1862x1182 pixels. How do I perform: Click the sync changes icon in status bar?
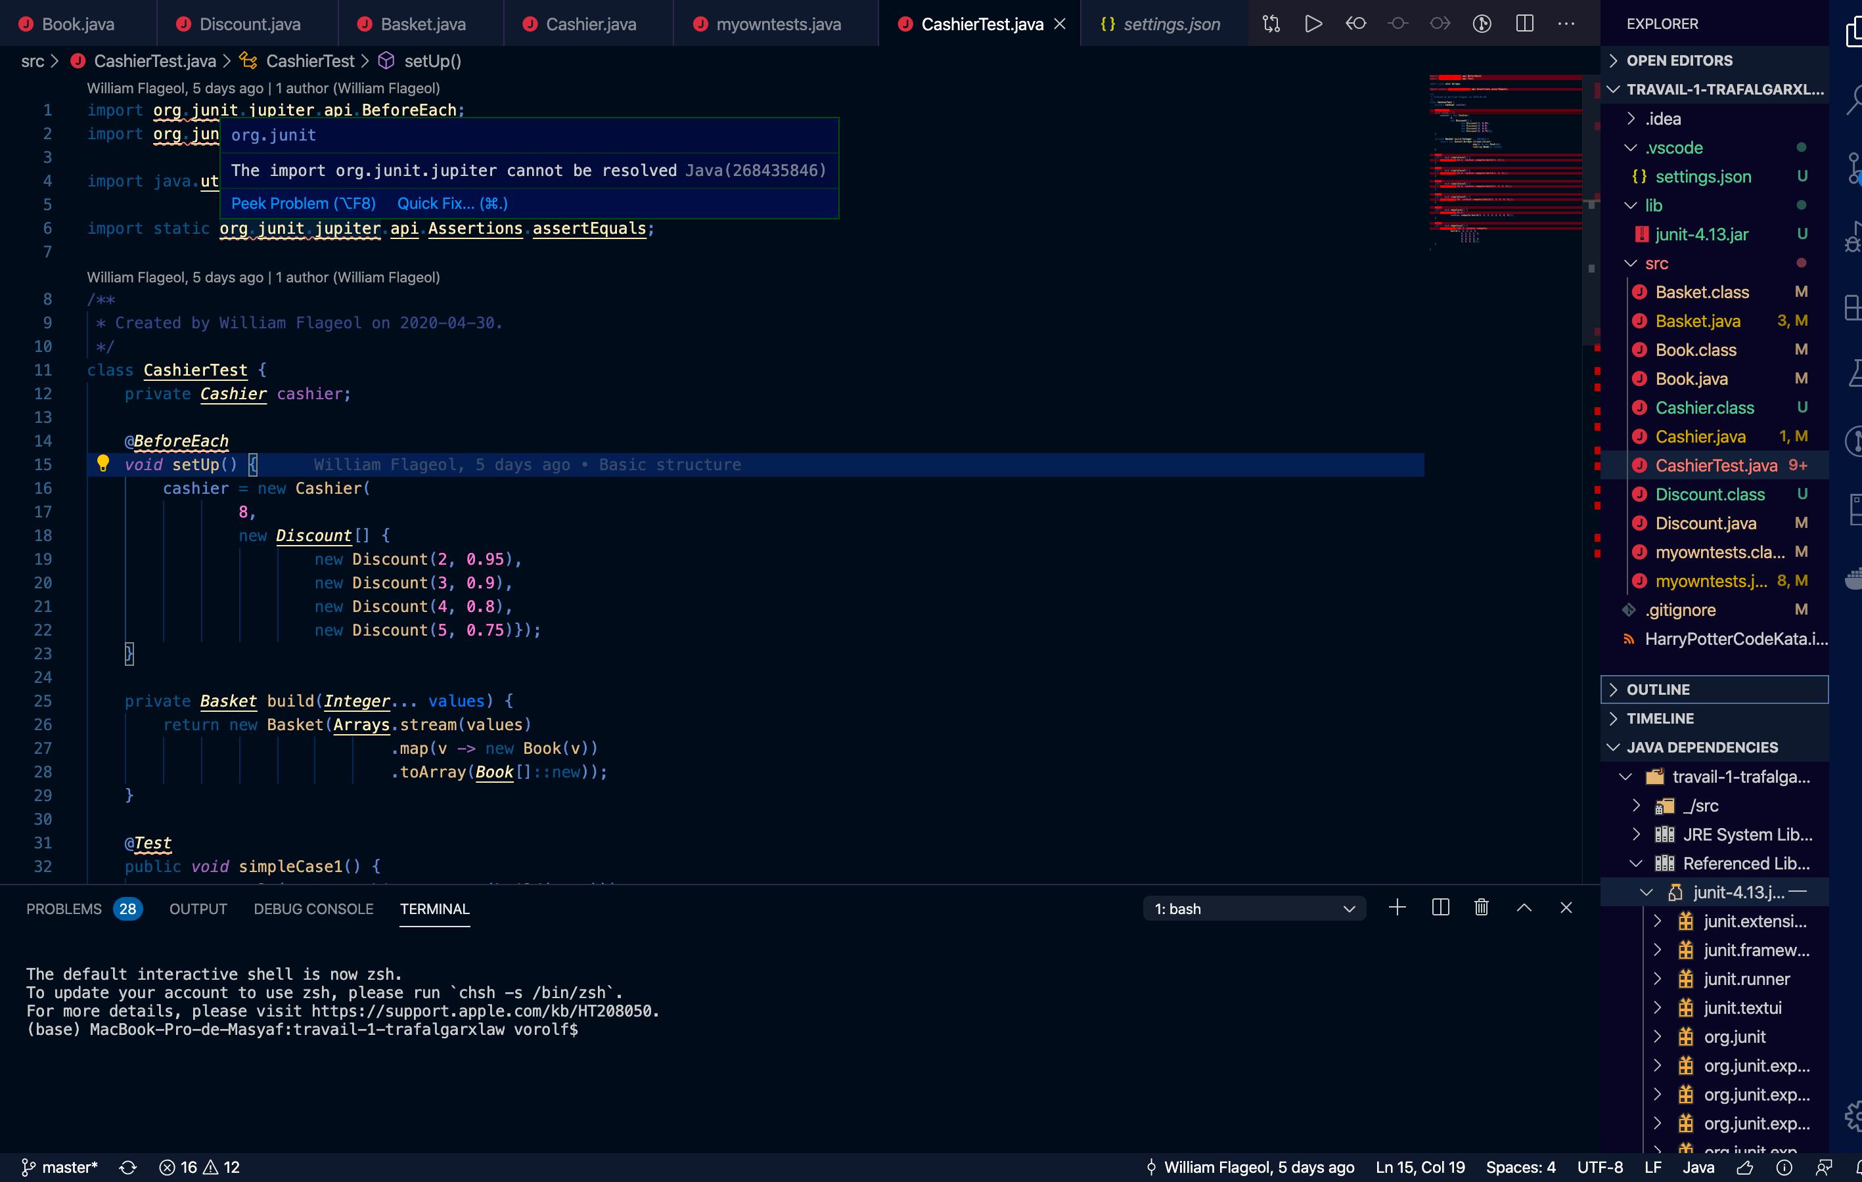pos(128,1168)
